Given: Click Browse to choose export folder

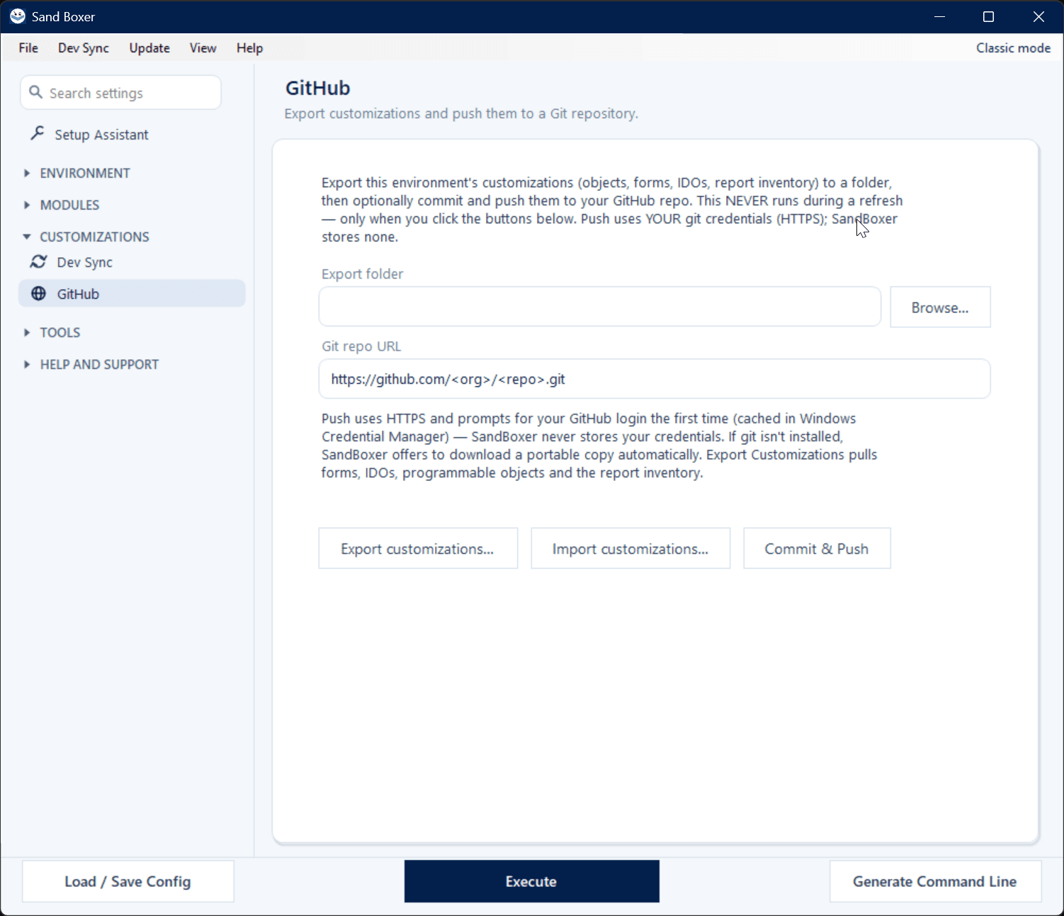Looking at the screenshot, I should tap(940, 307).
